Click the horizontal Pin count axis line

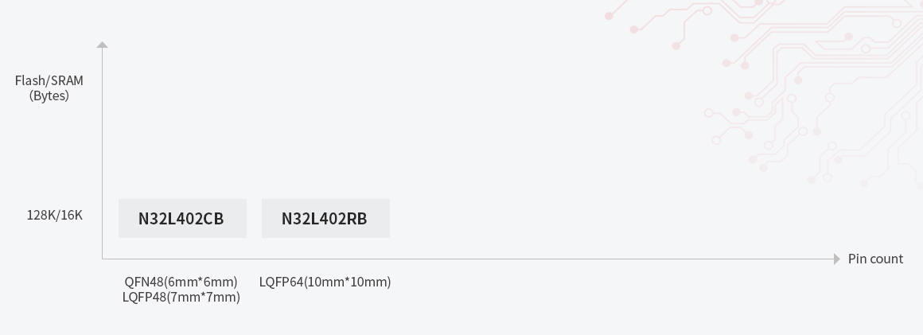pos(557,259)
